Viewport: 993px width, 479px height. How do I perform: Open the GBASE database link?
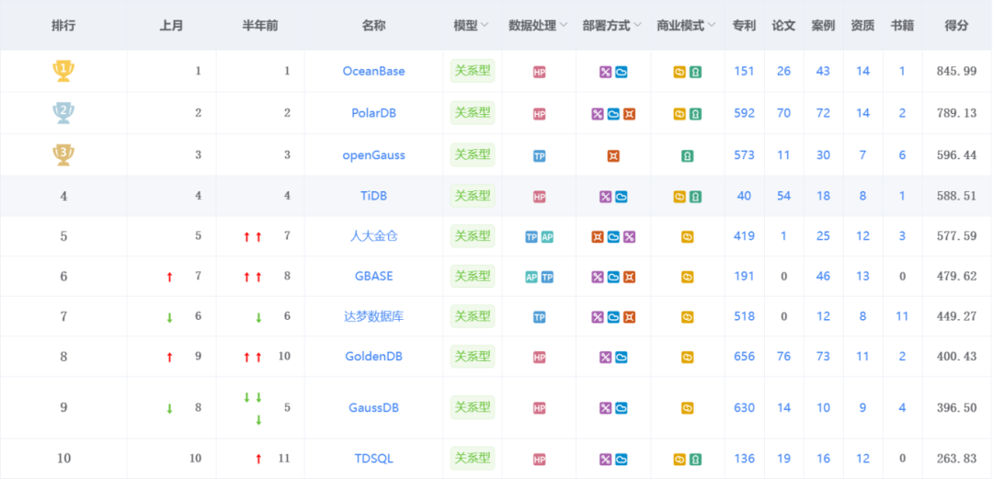373,276
